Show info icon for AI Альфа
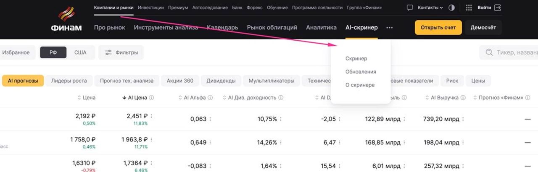 210,98
